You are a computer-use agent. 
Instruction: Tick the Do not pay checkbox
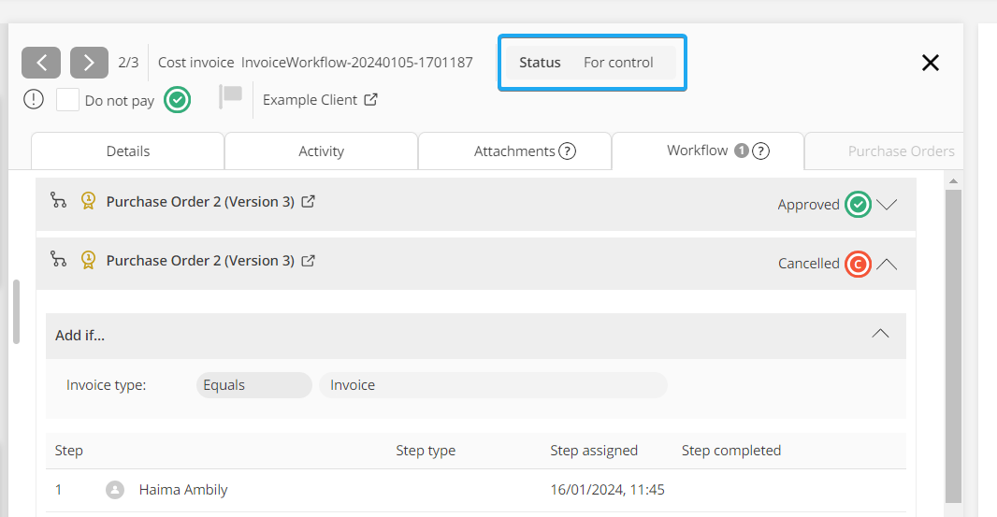[67, 99]
